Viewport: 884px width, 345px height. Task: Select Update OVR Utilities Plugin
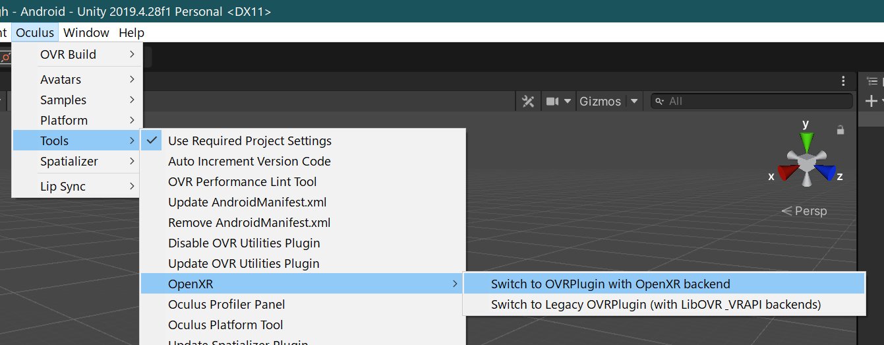coord(303,263)
